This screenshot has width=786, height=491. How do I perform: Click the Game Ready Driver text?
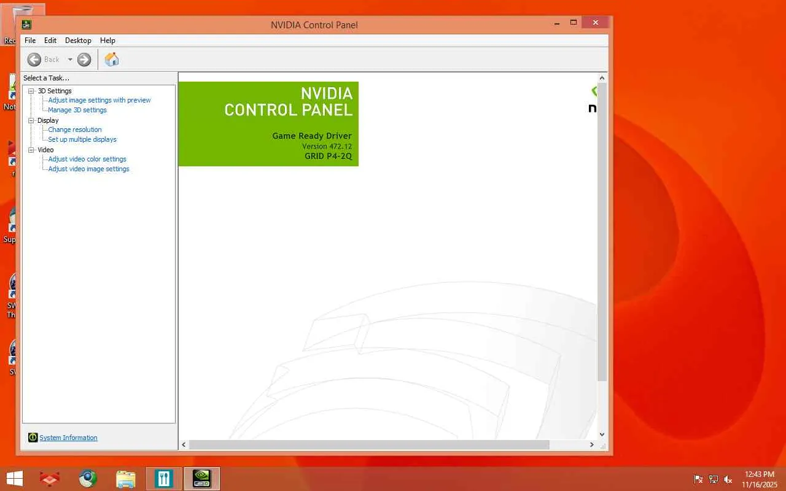pos(312,136)
